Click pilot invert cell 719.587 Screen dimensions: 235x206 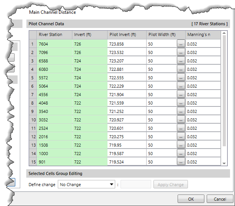pyautogui.click(x=127, y=153)
